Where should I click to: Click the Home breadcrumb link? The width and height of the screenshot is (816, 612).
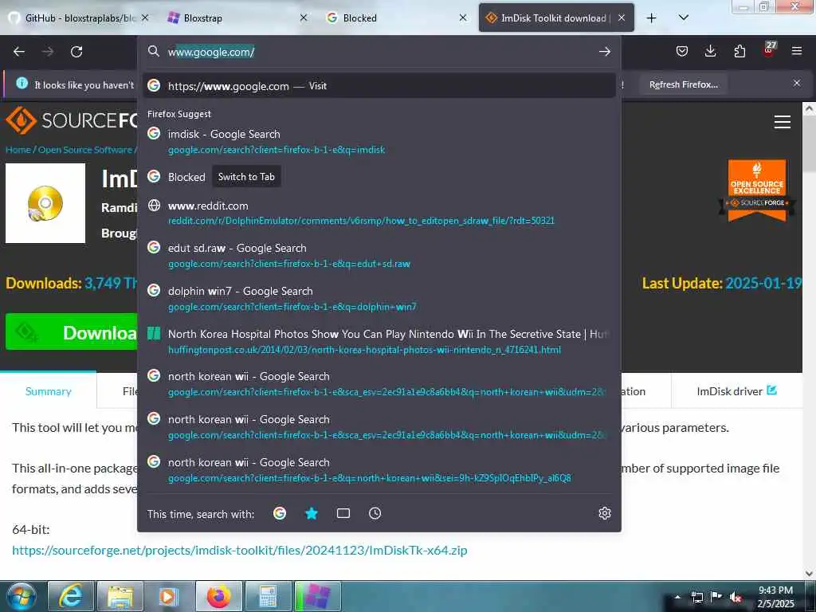pyautogui.click(x=18, y=150)
